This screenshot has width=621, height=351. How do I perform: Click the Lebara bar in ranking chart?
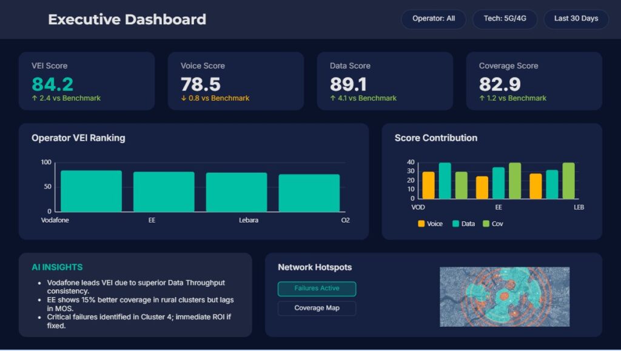coord(237,192)
